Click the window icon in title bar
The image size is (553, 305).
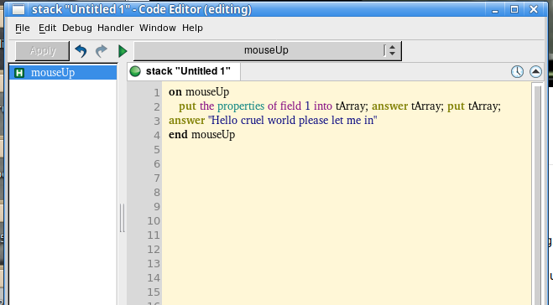click(18, 9)
